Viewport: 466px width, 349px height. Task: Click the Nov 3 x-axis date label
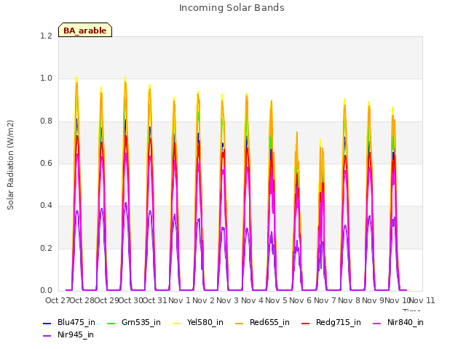tap(228, 300)
